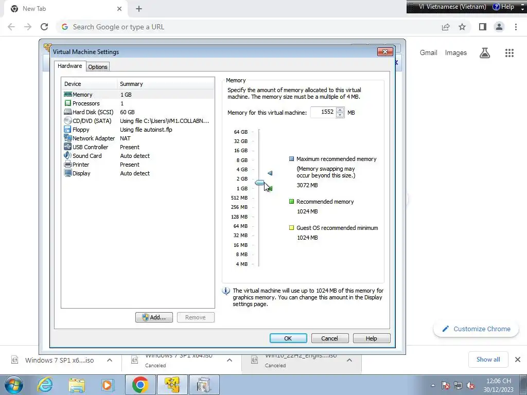Expand Windows 7 SP1 x6....iso download options

(110, 360)
